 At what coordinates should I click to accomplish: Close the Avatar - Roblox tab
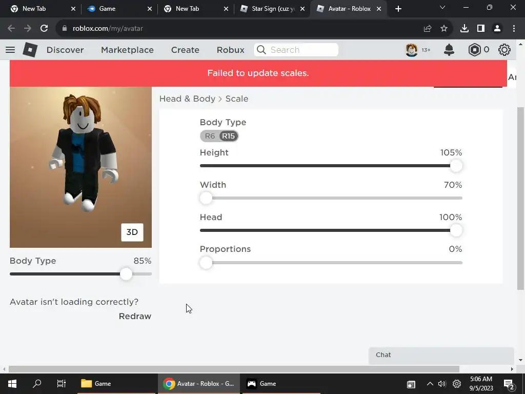[x=379, y=9]
